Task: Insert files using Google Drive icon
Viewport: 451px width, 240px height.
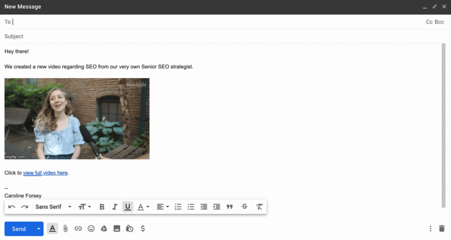Action: [104, 229]
